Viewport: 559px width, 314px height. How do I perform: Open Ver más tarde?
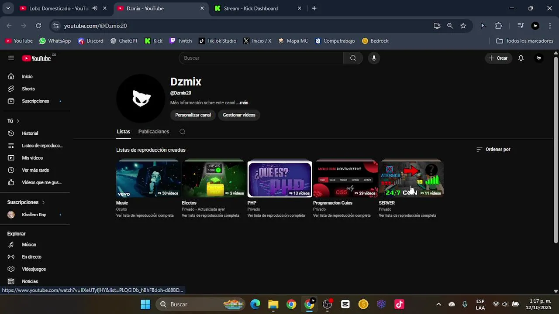coord(35,170)
